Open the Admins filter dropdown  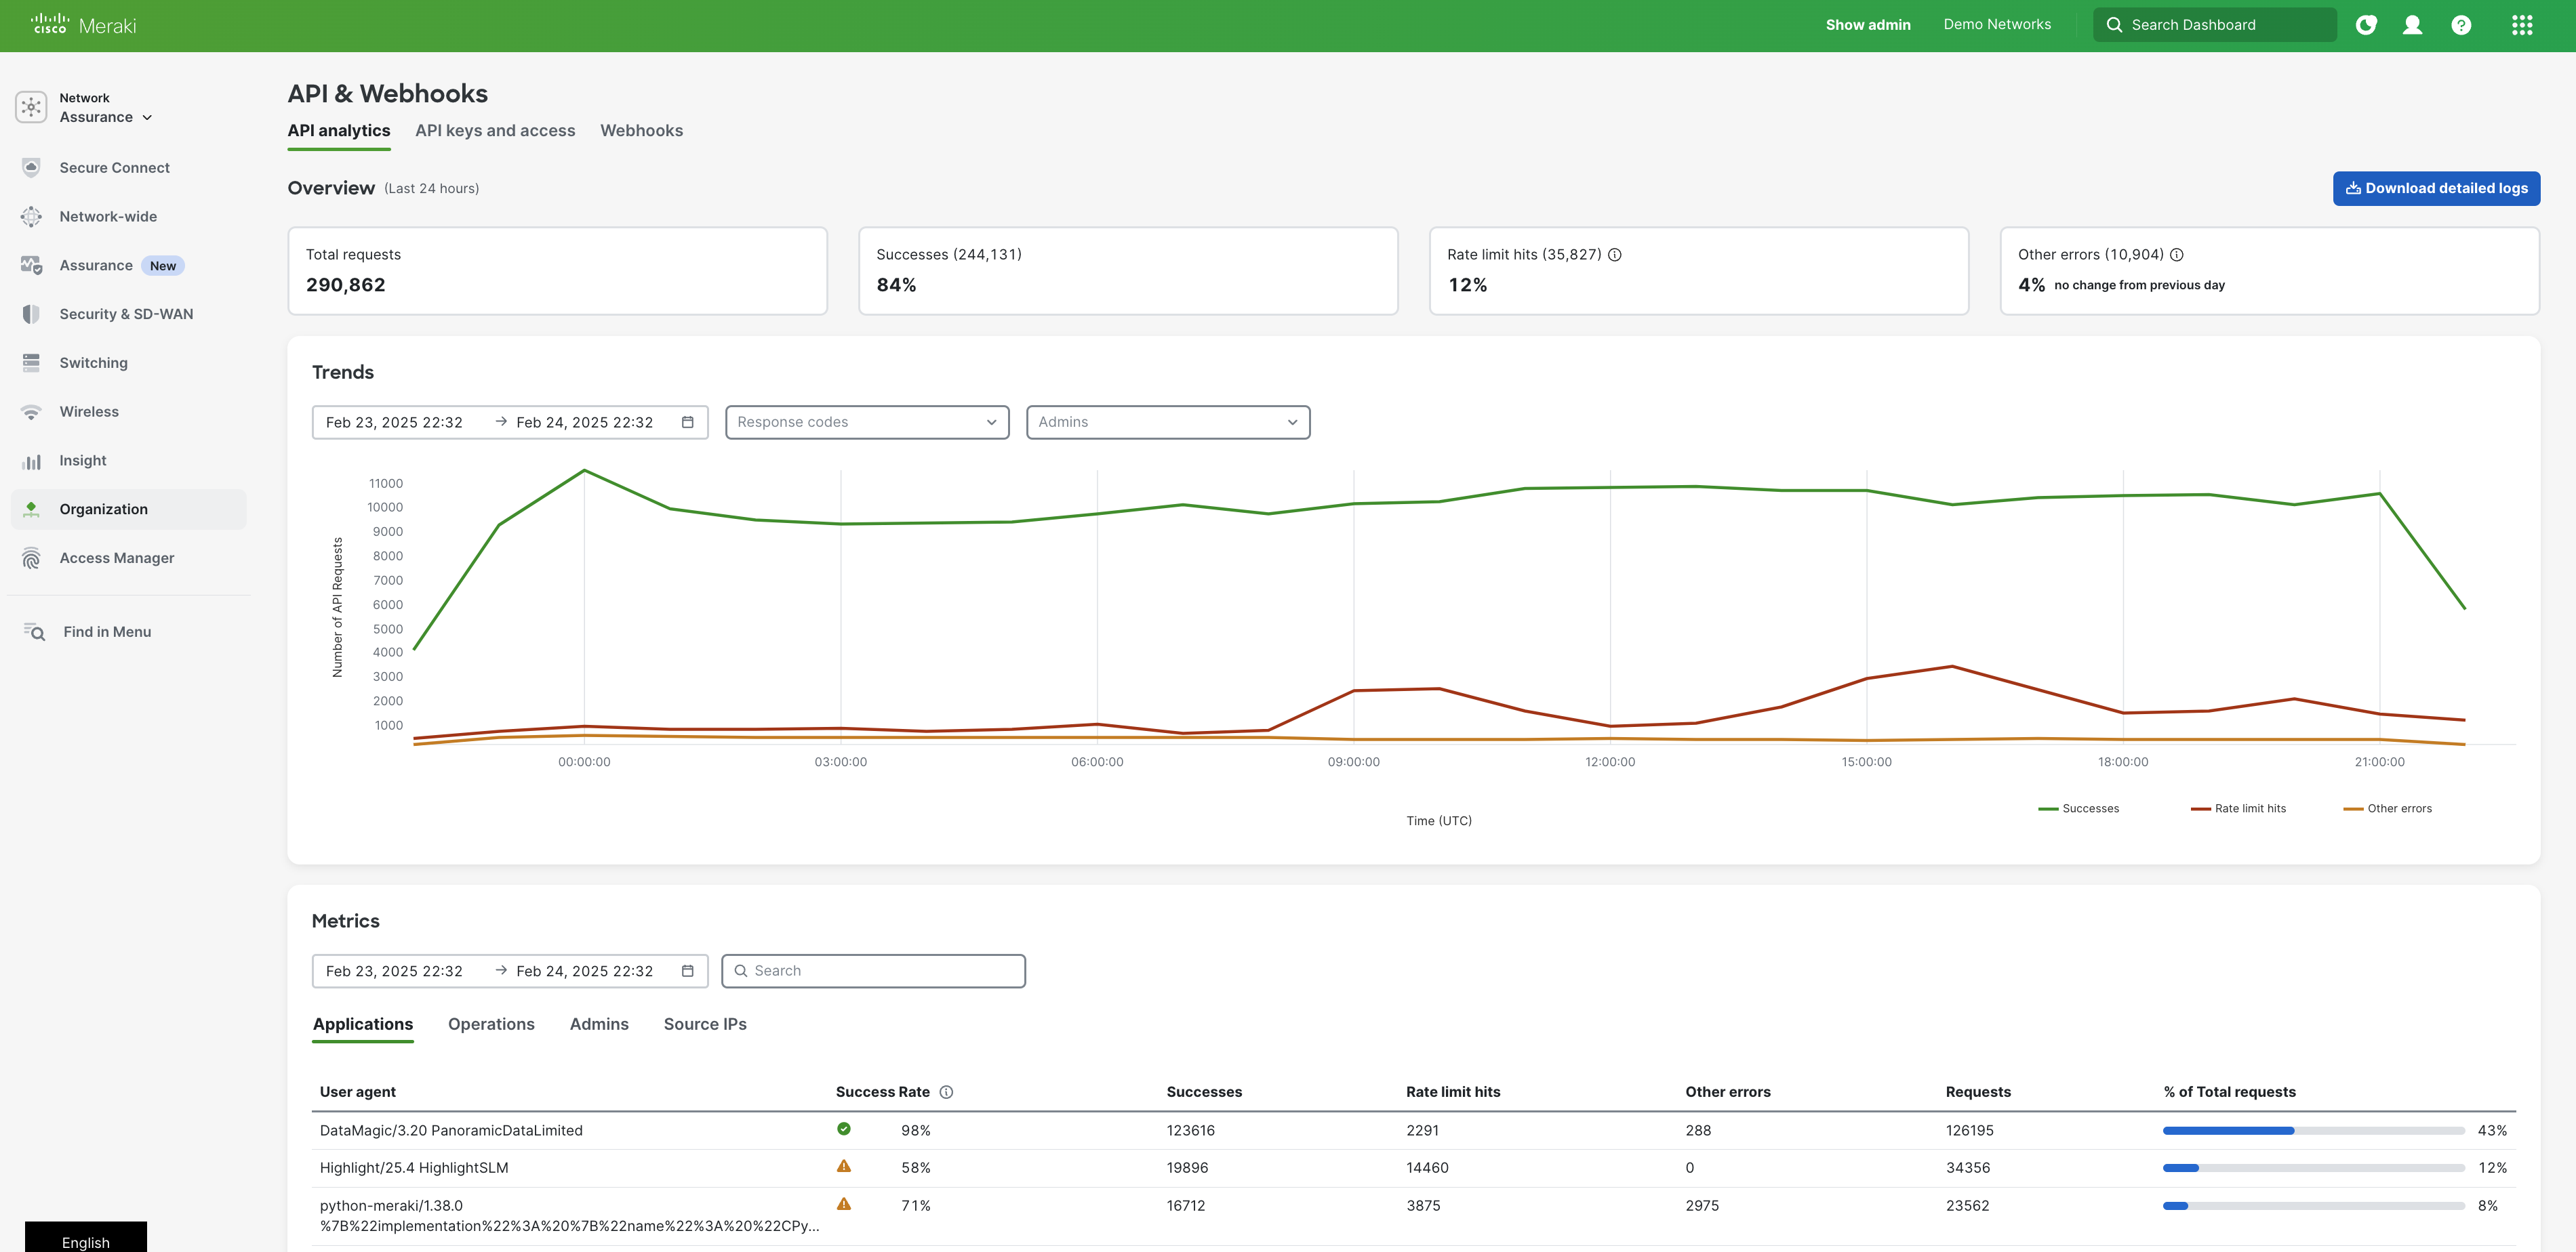pos(1167,421)
